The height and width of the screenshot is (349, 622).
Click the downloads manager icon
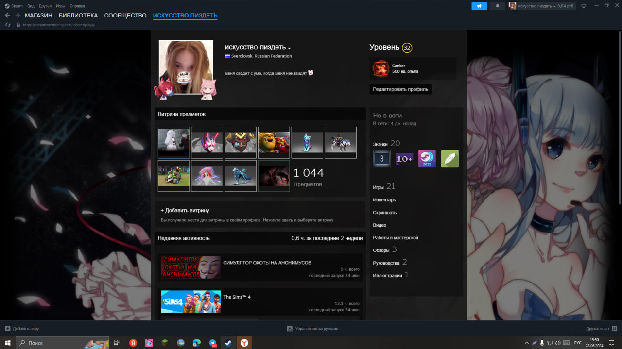click(290, 329)
